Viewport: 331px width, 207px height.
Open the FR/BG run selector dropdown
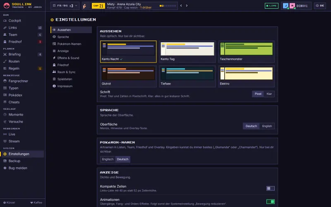[65, 6]
